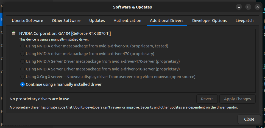Select nvidia-driver-510 proprietary tested driver
Image resolution: width=265 pixels, height=128 pixels.
(x=23, y=46)
